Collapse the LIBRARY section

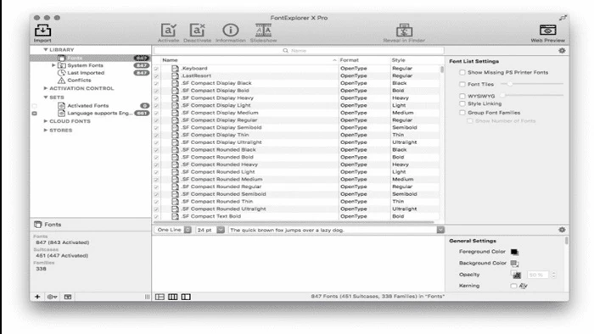(46, 49)
